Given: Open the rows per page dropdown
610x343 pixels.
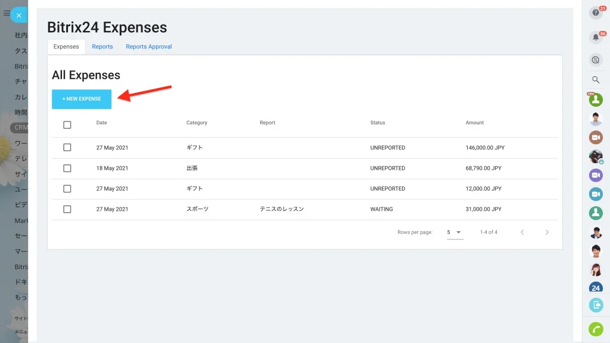Looking at the screenshot, I should (455, 232).
